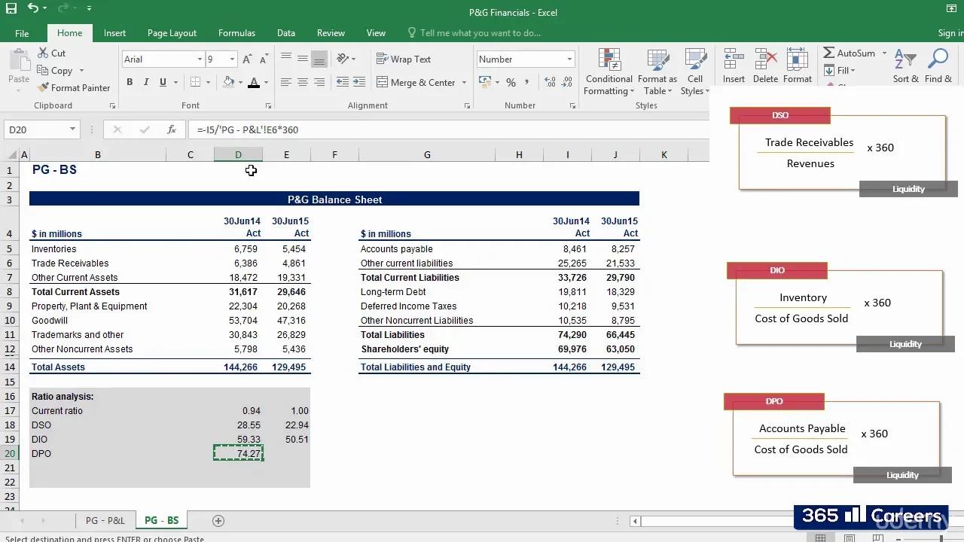The width and height of the screenshot is (964, 542).
Task: Toggle Underline formatting
Action: point(163,82)
